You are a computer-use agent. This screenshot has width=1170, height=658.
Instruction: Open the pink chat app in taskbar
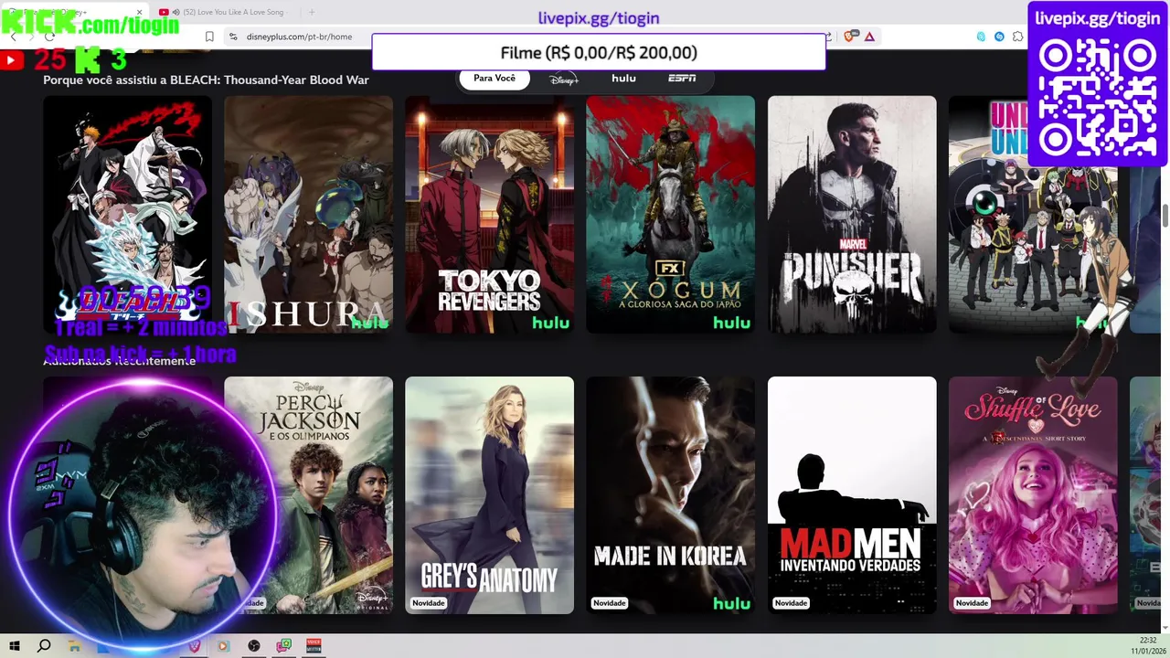pyautogui.click(x=284, y=646)
